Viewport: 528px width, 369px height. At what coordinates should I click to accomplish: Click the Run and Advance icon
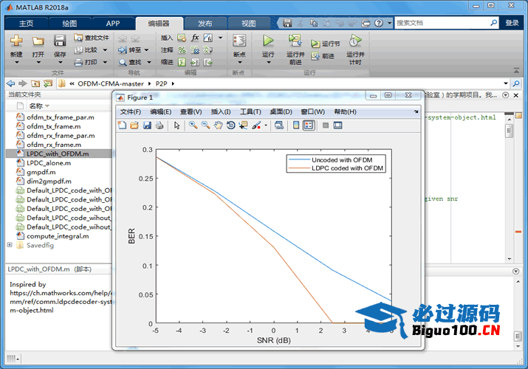point(295,41)
